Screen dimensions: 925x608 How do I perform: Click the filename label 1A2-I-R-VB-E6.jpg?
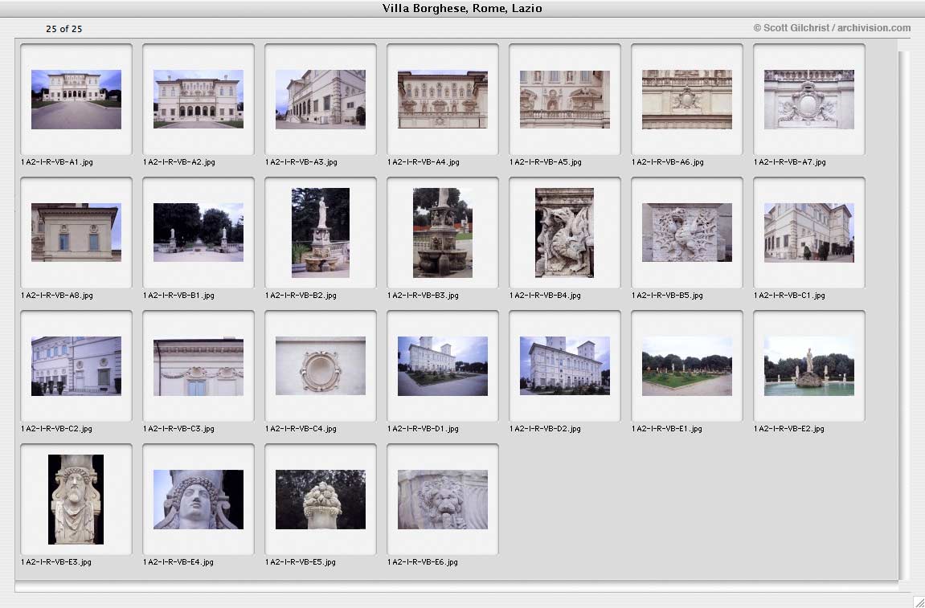[x=423, y=562]
